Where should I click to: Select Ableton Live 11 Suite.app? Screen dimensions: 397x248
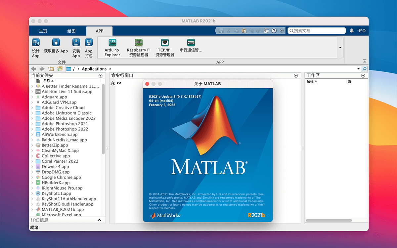(x=67, y=92)
